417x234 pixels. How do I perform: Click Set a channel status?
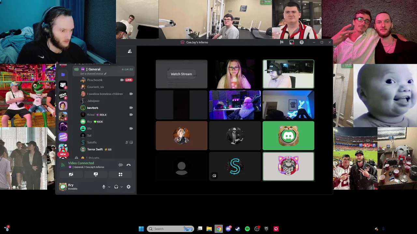pyautogui.click(x=92, y=74)
